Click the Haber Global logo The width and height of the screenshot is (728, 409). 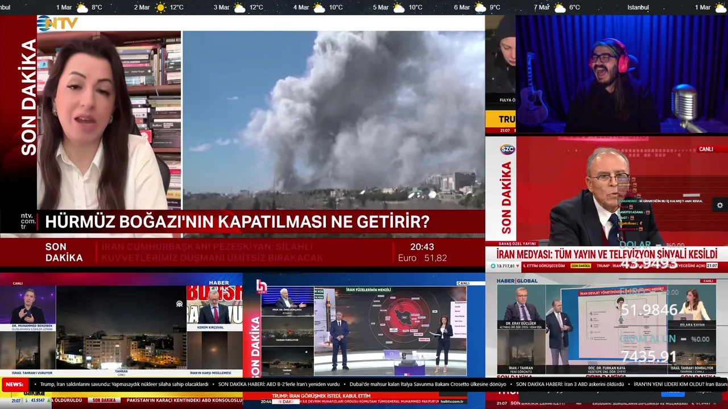tap(517, 281)
